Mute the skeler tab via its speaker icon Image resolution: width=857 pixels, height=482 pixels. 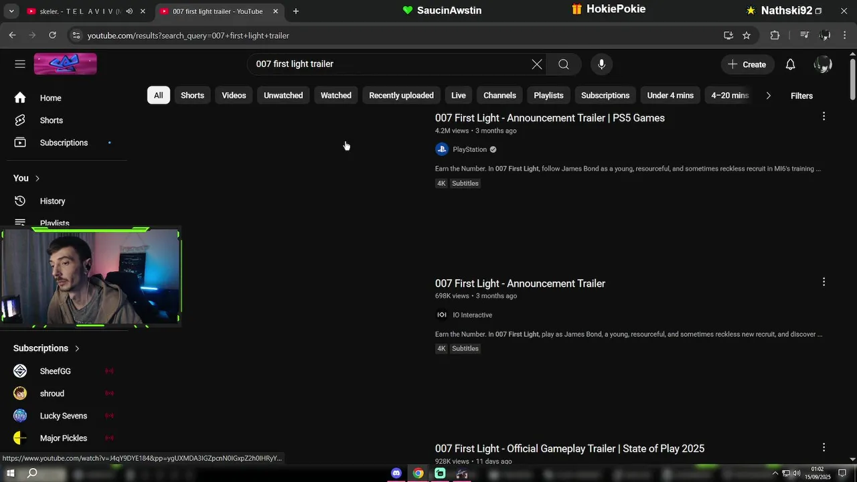click(x=129, y=11)
